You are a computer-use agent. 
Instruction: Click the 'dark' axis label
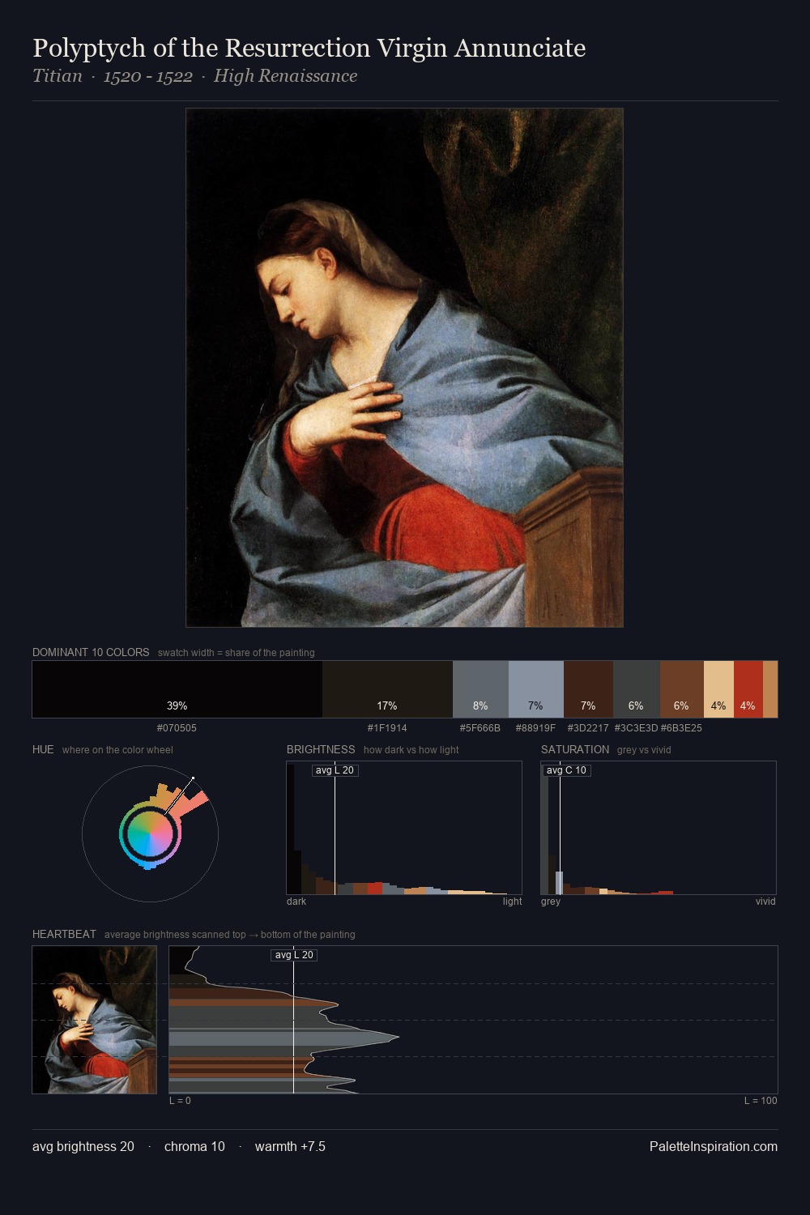pyautogui.click(x=296, y=902)
